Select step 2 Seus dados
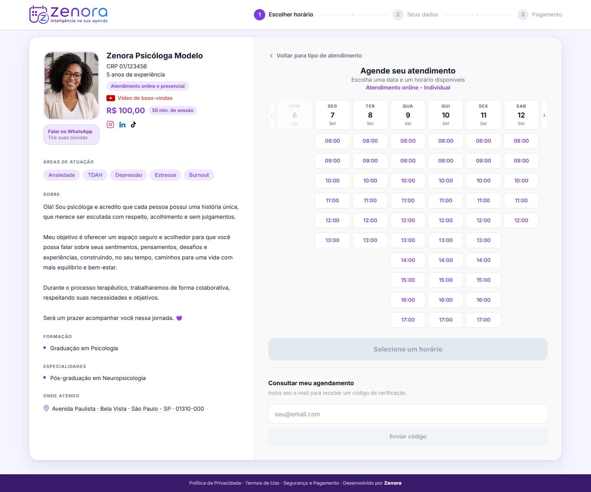This screenshot has width=591, height=492. click(415, 15)
